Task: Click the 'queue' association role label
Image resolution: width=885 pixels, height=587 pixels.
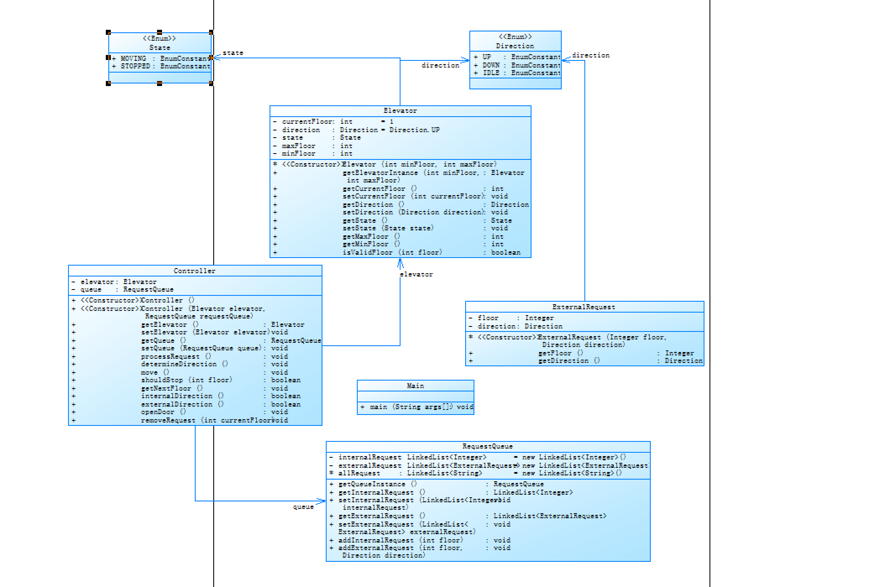Action: tap(303, 507)
